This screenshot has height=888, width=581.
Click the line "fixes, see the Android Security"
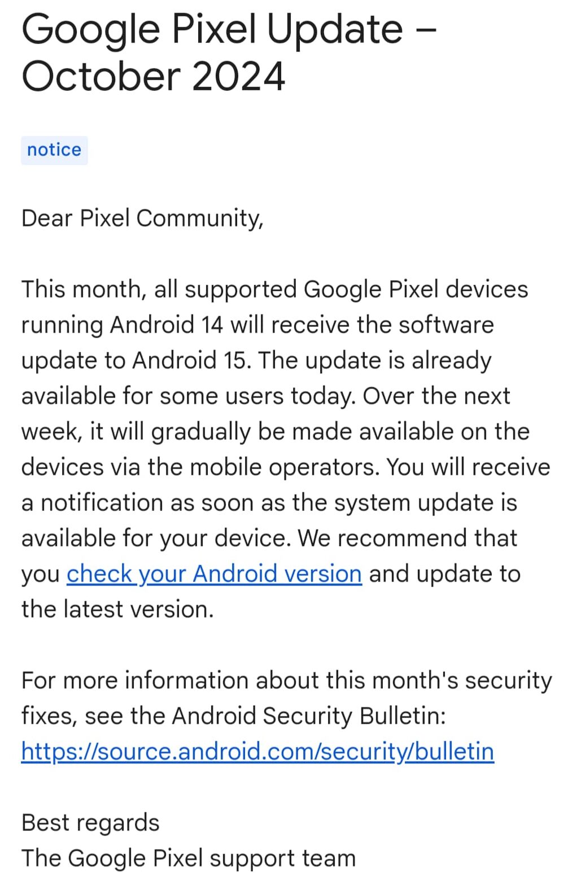coord(233,716)
